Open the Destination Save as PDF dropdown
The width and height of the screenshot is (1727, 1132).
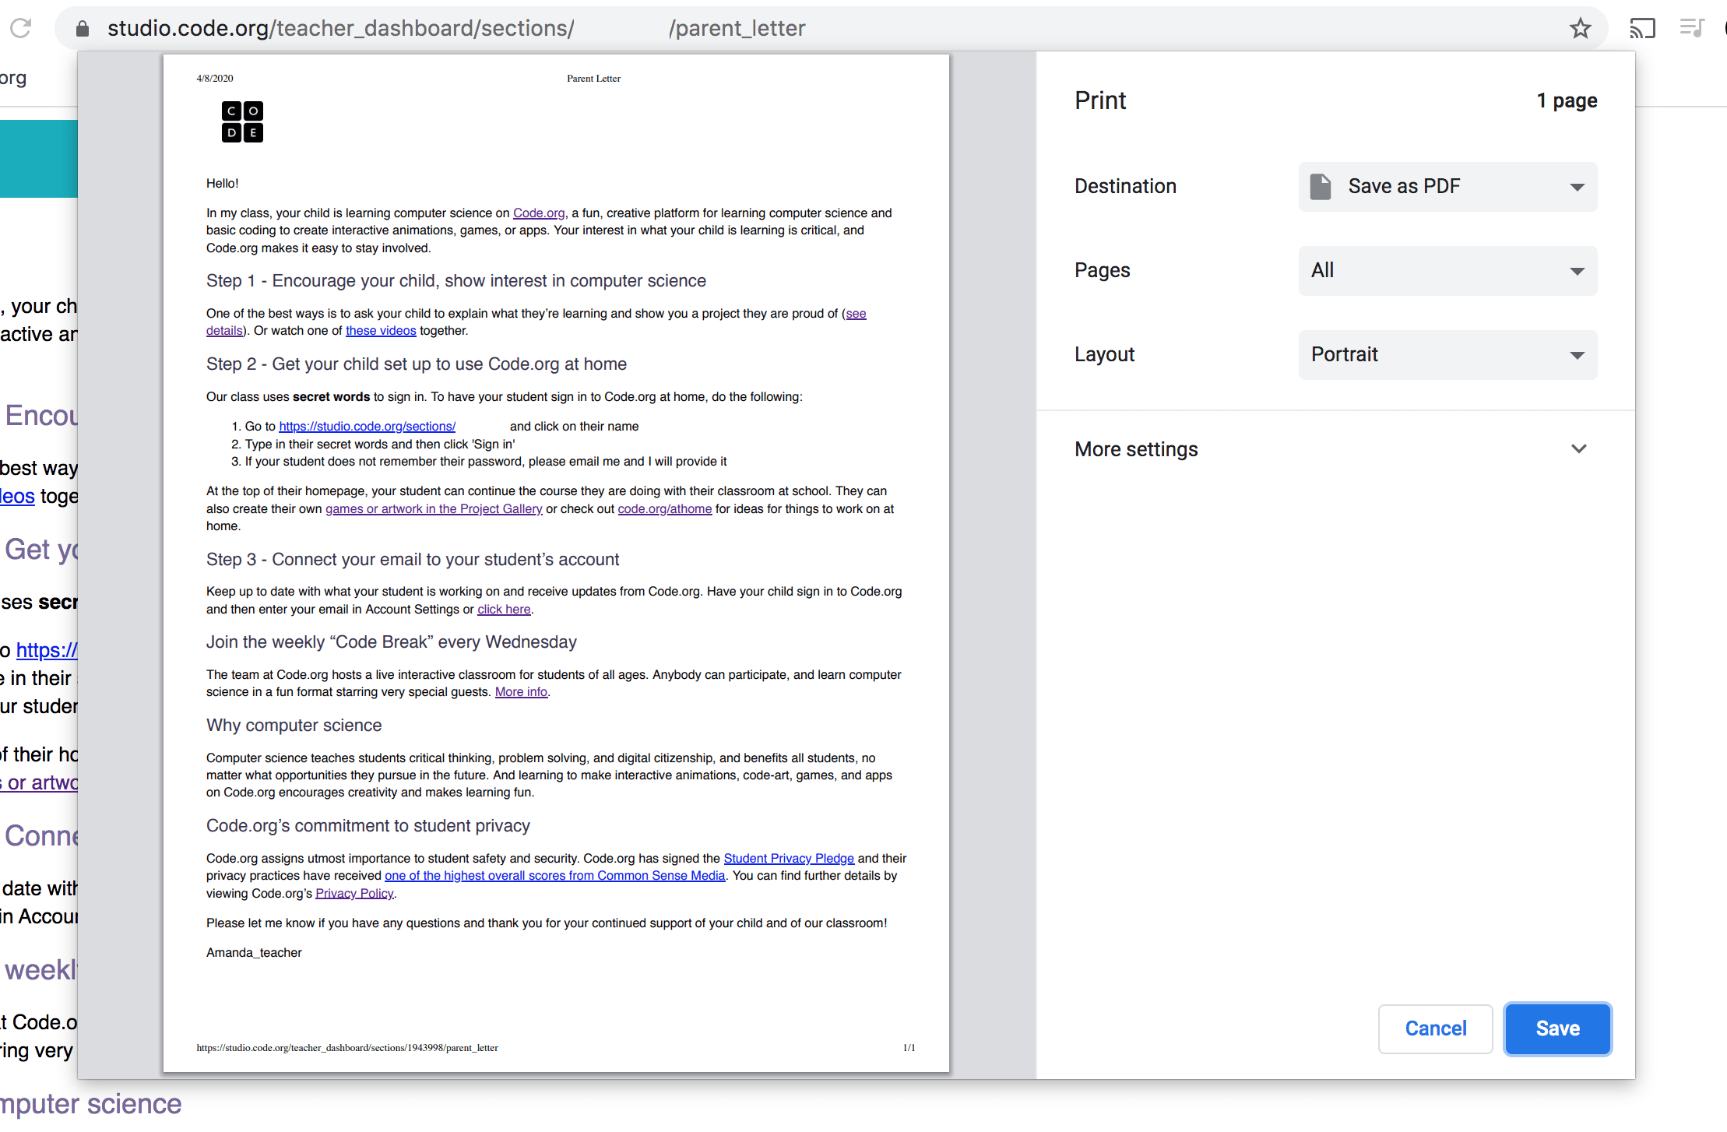click(1447, 187)
